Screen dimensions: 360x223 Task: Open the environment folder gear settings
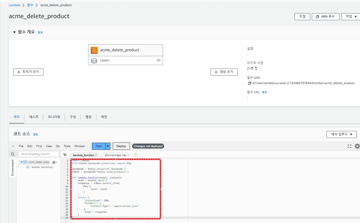(54, 162)
